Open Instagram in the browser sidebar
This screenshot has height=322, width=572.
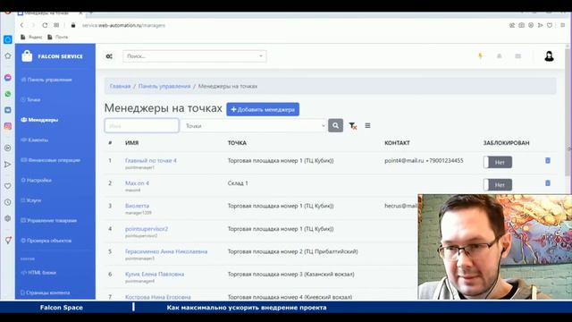8,126
